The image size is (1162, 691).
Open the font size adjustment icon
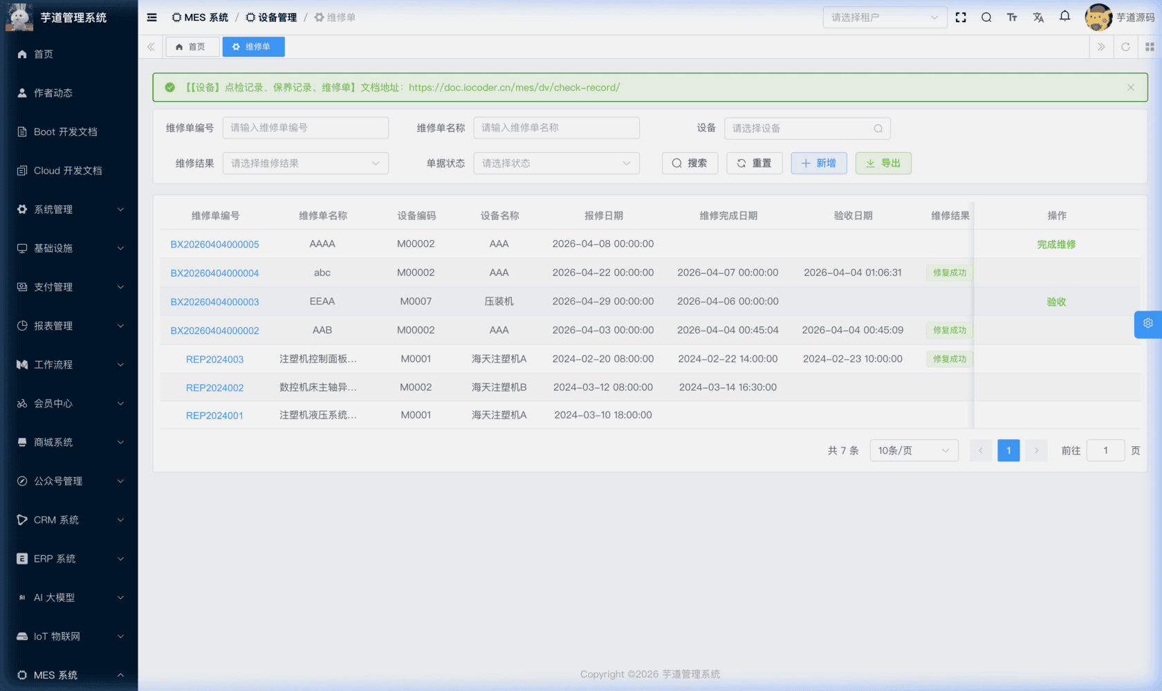point(1012,17)
